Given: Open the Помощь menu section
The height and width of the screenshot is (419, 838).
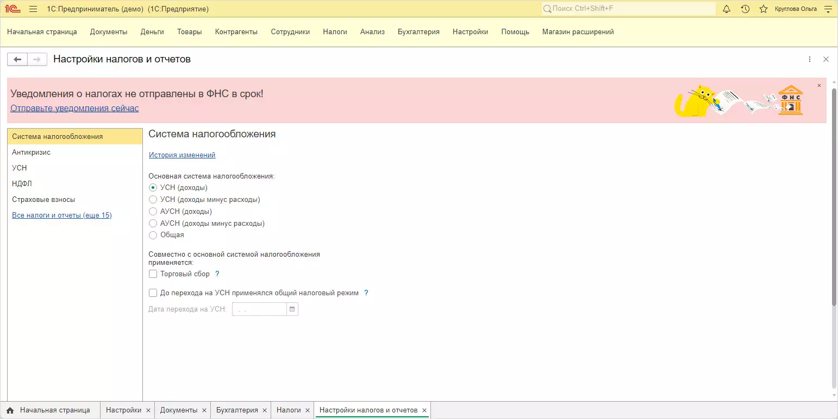Looking at the screenshot, I should pos(515,32).
